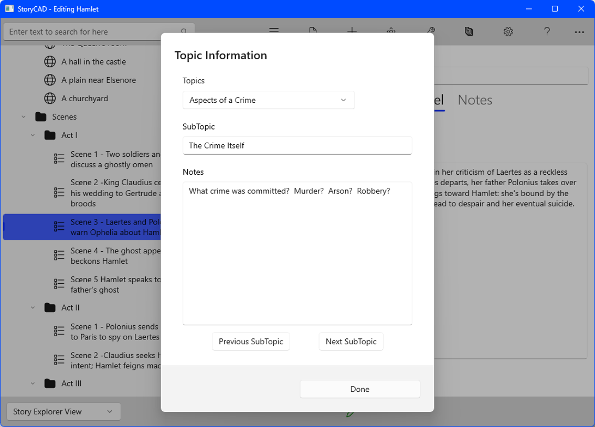The image size is (595, 427).
Task: Click the Act III folder icon
Action: coord(50,383)
